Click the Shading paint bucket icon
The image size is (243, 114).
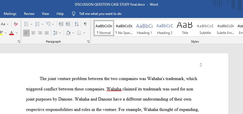(68, 33)
